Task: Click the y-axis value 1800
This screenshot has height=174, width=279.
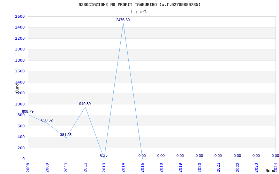Action: coord(20,60)
